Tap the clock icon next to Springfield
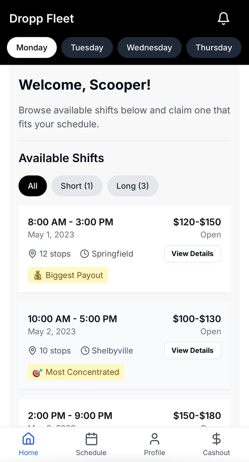The image size is (249, 462). [85, 254]
